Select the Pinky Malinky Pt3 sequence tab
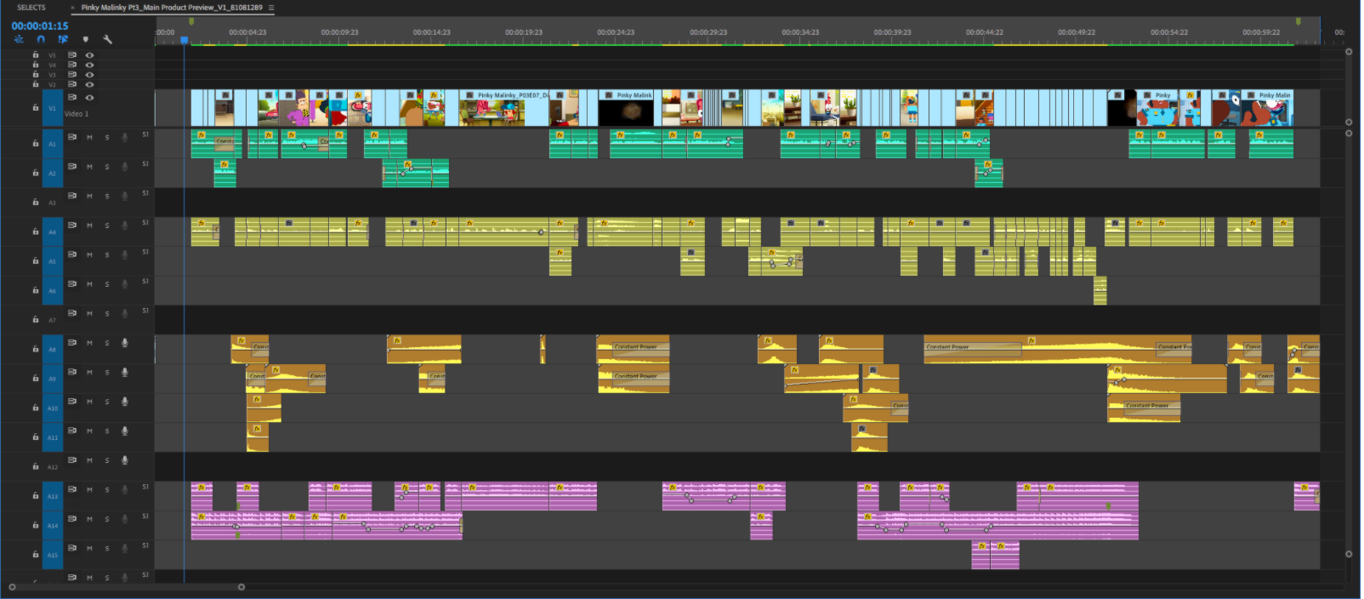 click(x=171, y=8)
